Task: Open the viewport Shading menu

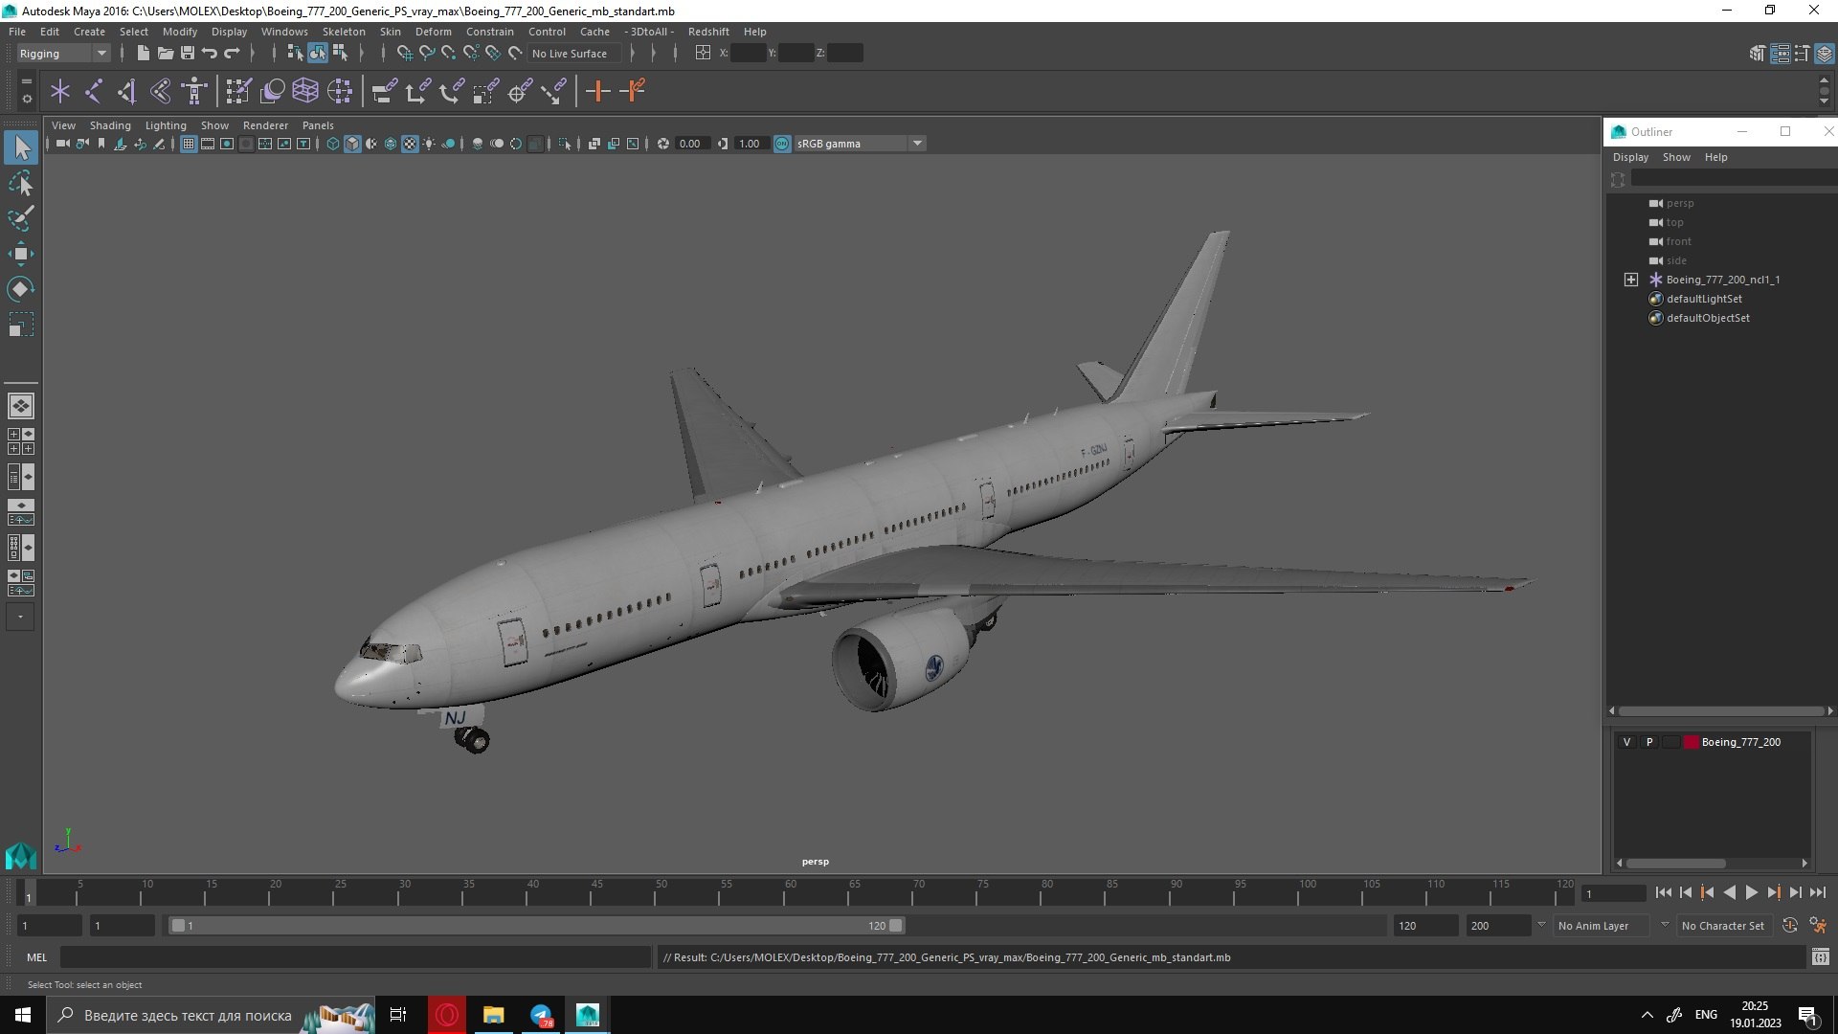Action: tap(110, 125)
